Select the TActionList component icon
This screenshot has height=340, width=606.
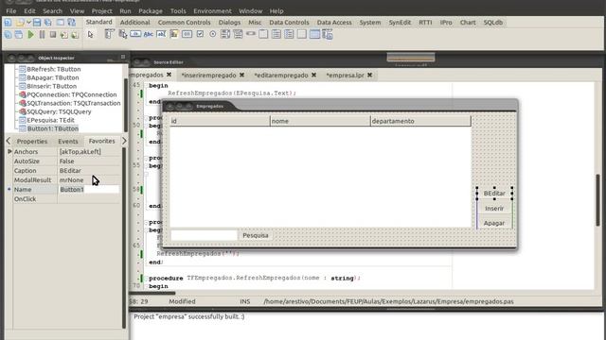328,35
